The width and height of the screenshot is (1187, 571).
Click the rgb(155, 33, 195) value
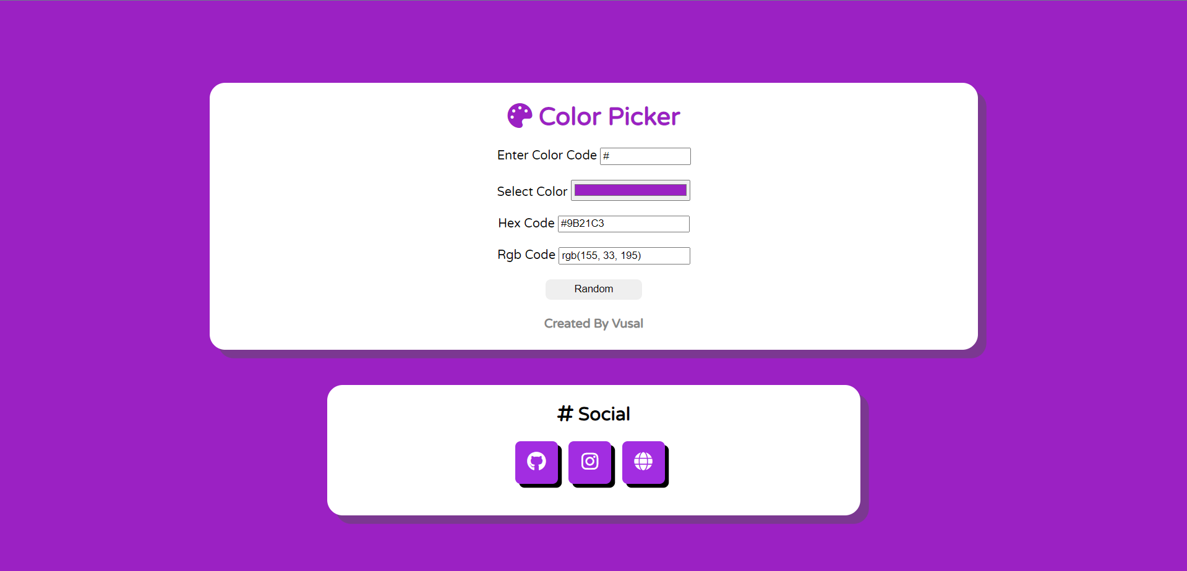[x=601, y=255]
